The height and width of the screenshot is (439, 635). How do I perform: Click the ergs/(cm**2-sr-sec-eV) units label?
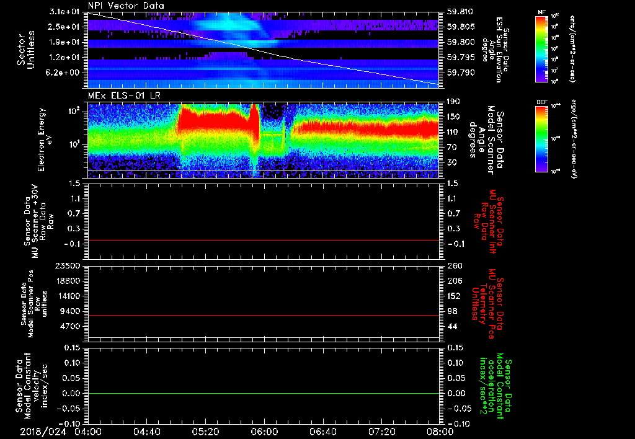pos(573,138)
